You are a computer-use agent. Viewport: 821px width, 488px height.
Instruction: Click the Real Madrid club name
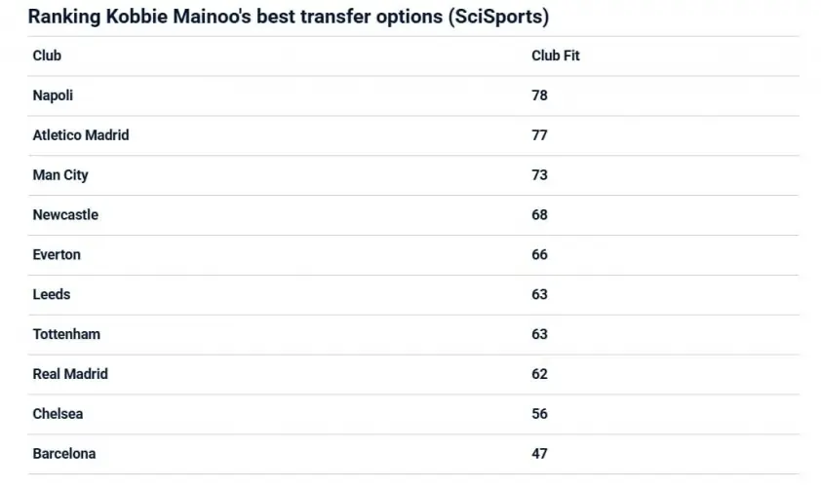click(x=70, y=374)
